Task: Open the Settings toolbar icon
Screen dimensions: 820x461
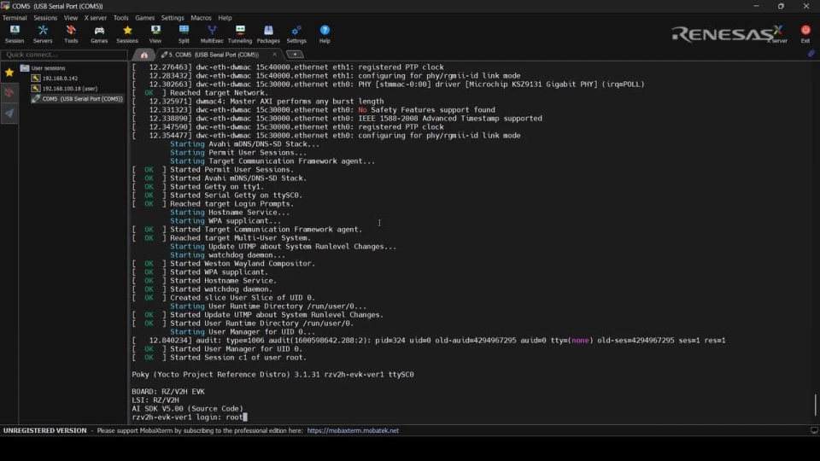Action: [x=296, y=34]
